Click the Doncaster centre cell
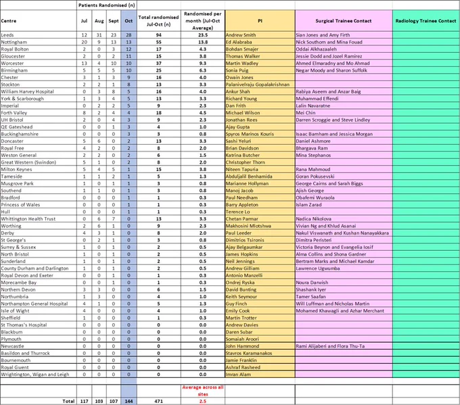Screen dimensions: 460x405 (x=39, y=141)
